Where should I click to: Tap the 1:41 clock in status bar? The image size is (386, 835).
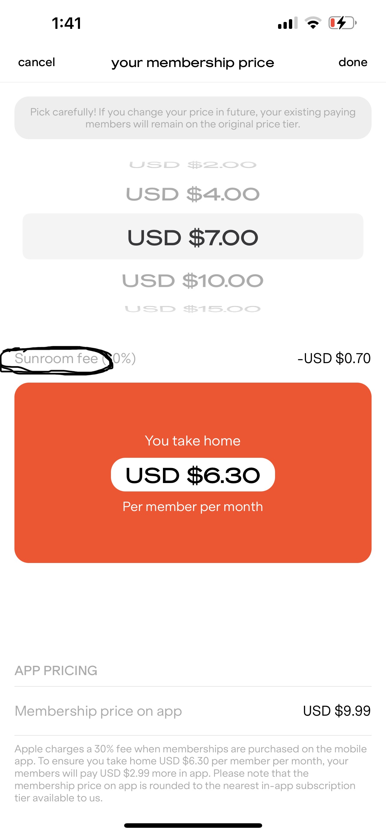tap(67, 23)
